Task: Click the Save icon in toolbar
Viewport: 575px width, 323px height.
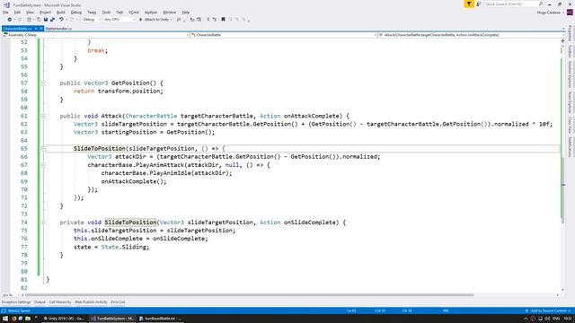Action: point(46,20)
